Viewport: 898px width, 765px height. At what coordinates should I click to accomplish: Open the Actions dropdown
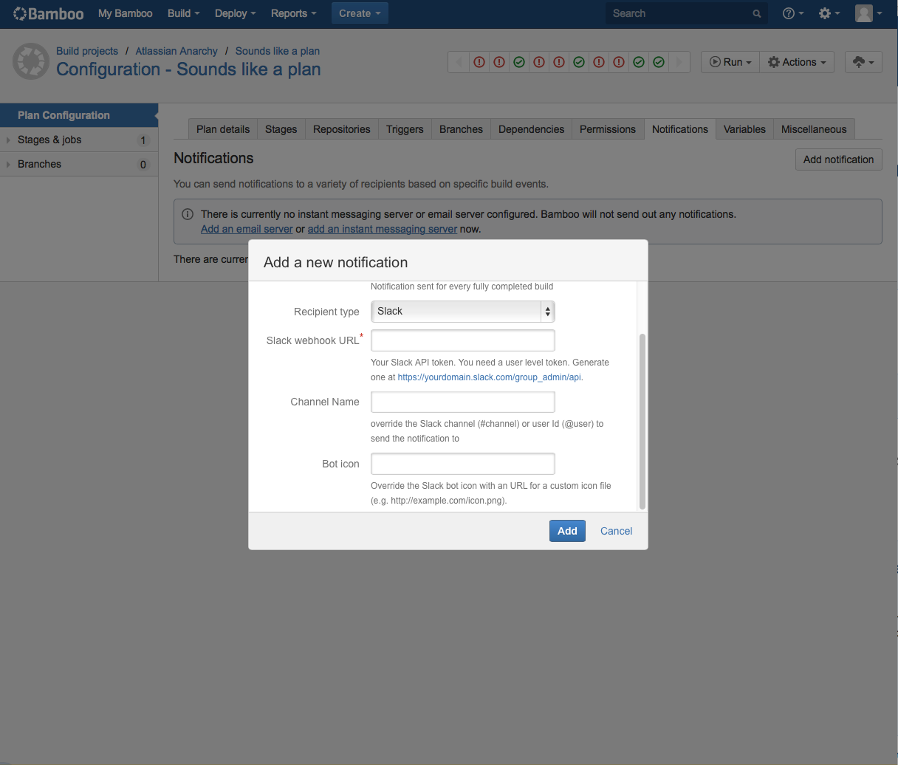coord(797,62)
